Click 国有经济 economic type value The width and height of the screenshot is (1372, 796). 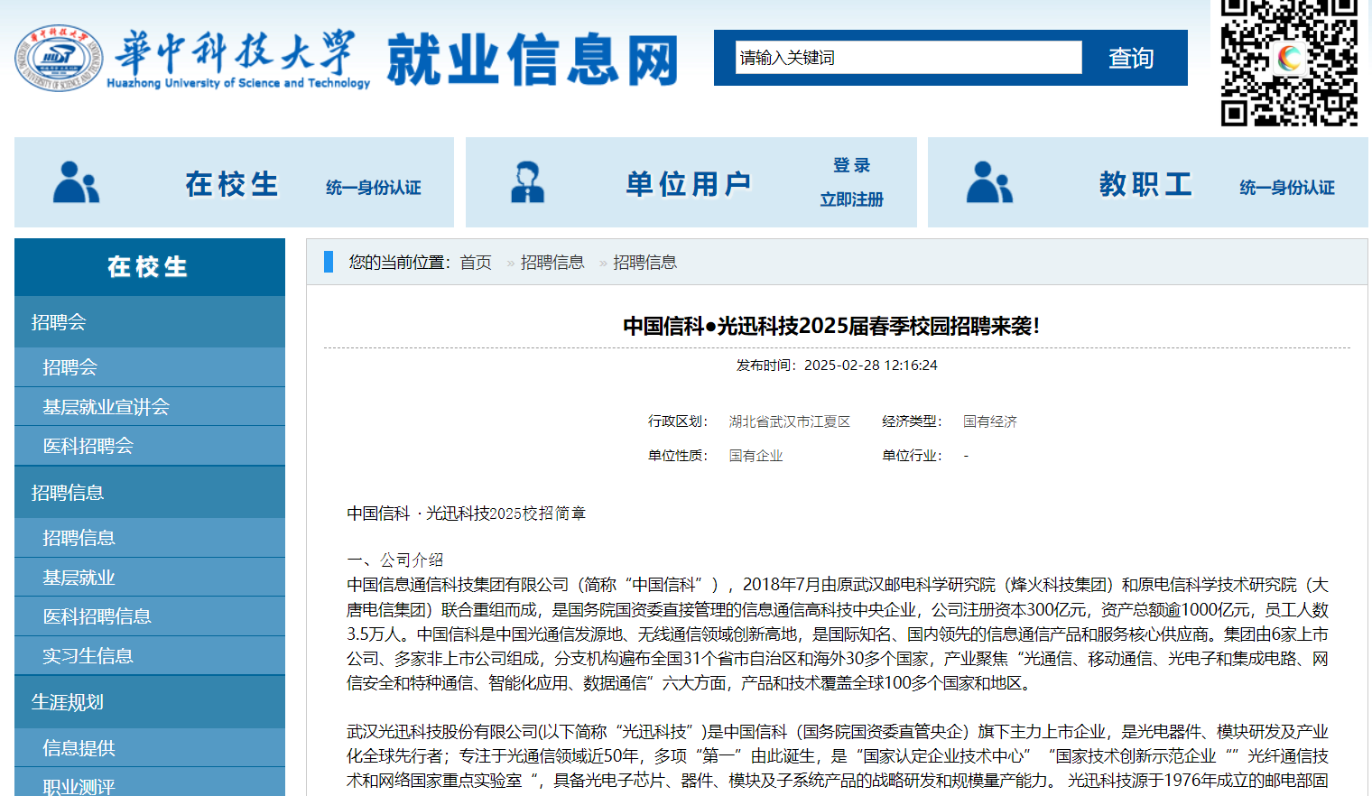[990, 421]
